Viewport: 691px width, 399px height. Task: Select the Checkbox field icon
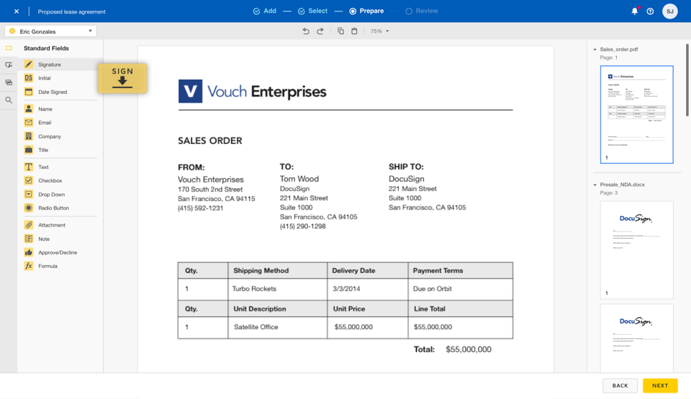[28, 180]
